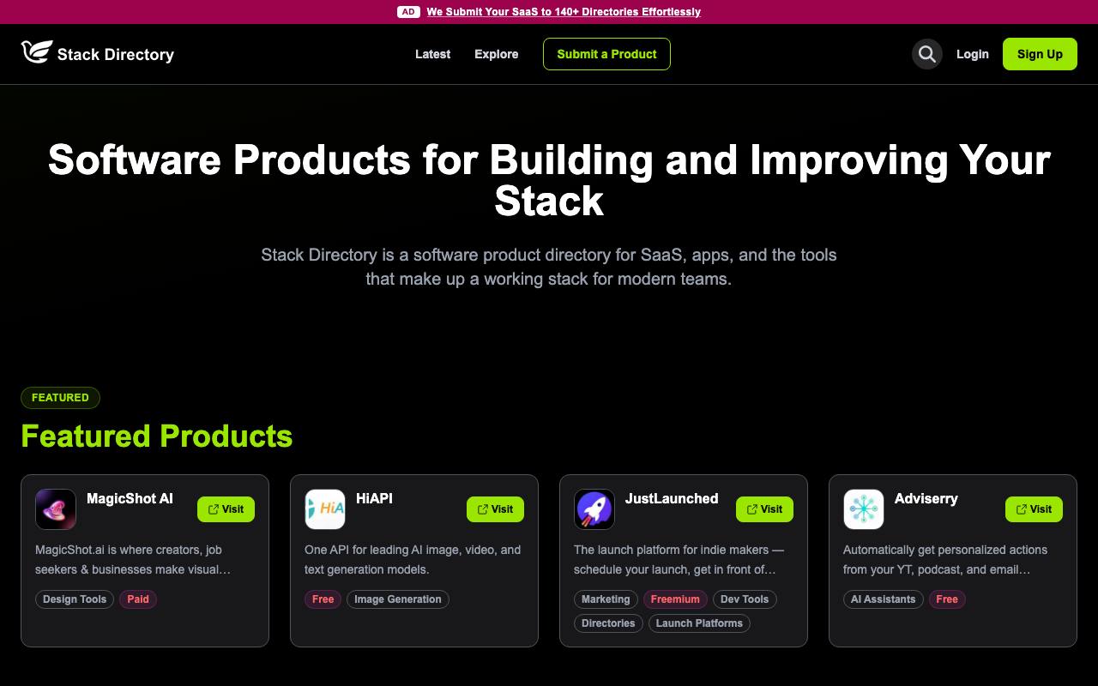Select the AI Assistants tag
The height and width of the screenshot is (686, 1098).
[x=884, y=599]
